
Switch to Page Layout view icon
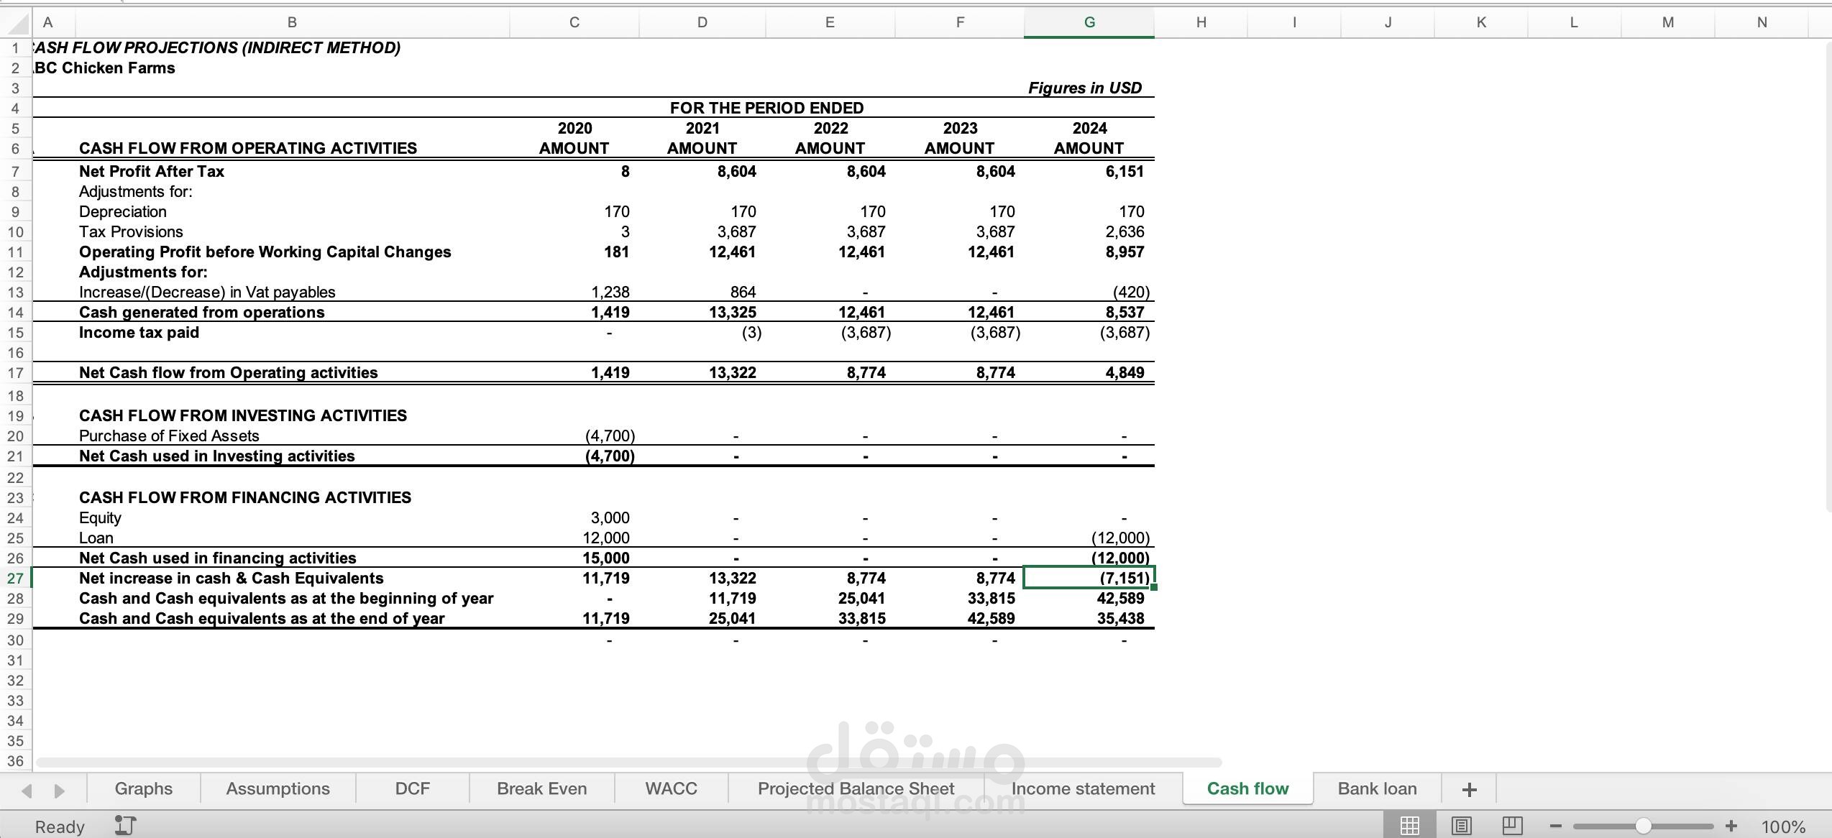1461,826
